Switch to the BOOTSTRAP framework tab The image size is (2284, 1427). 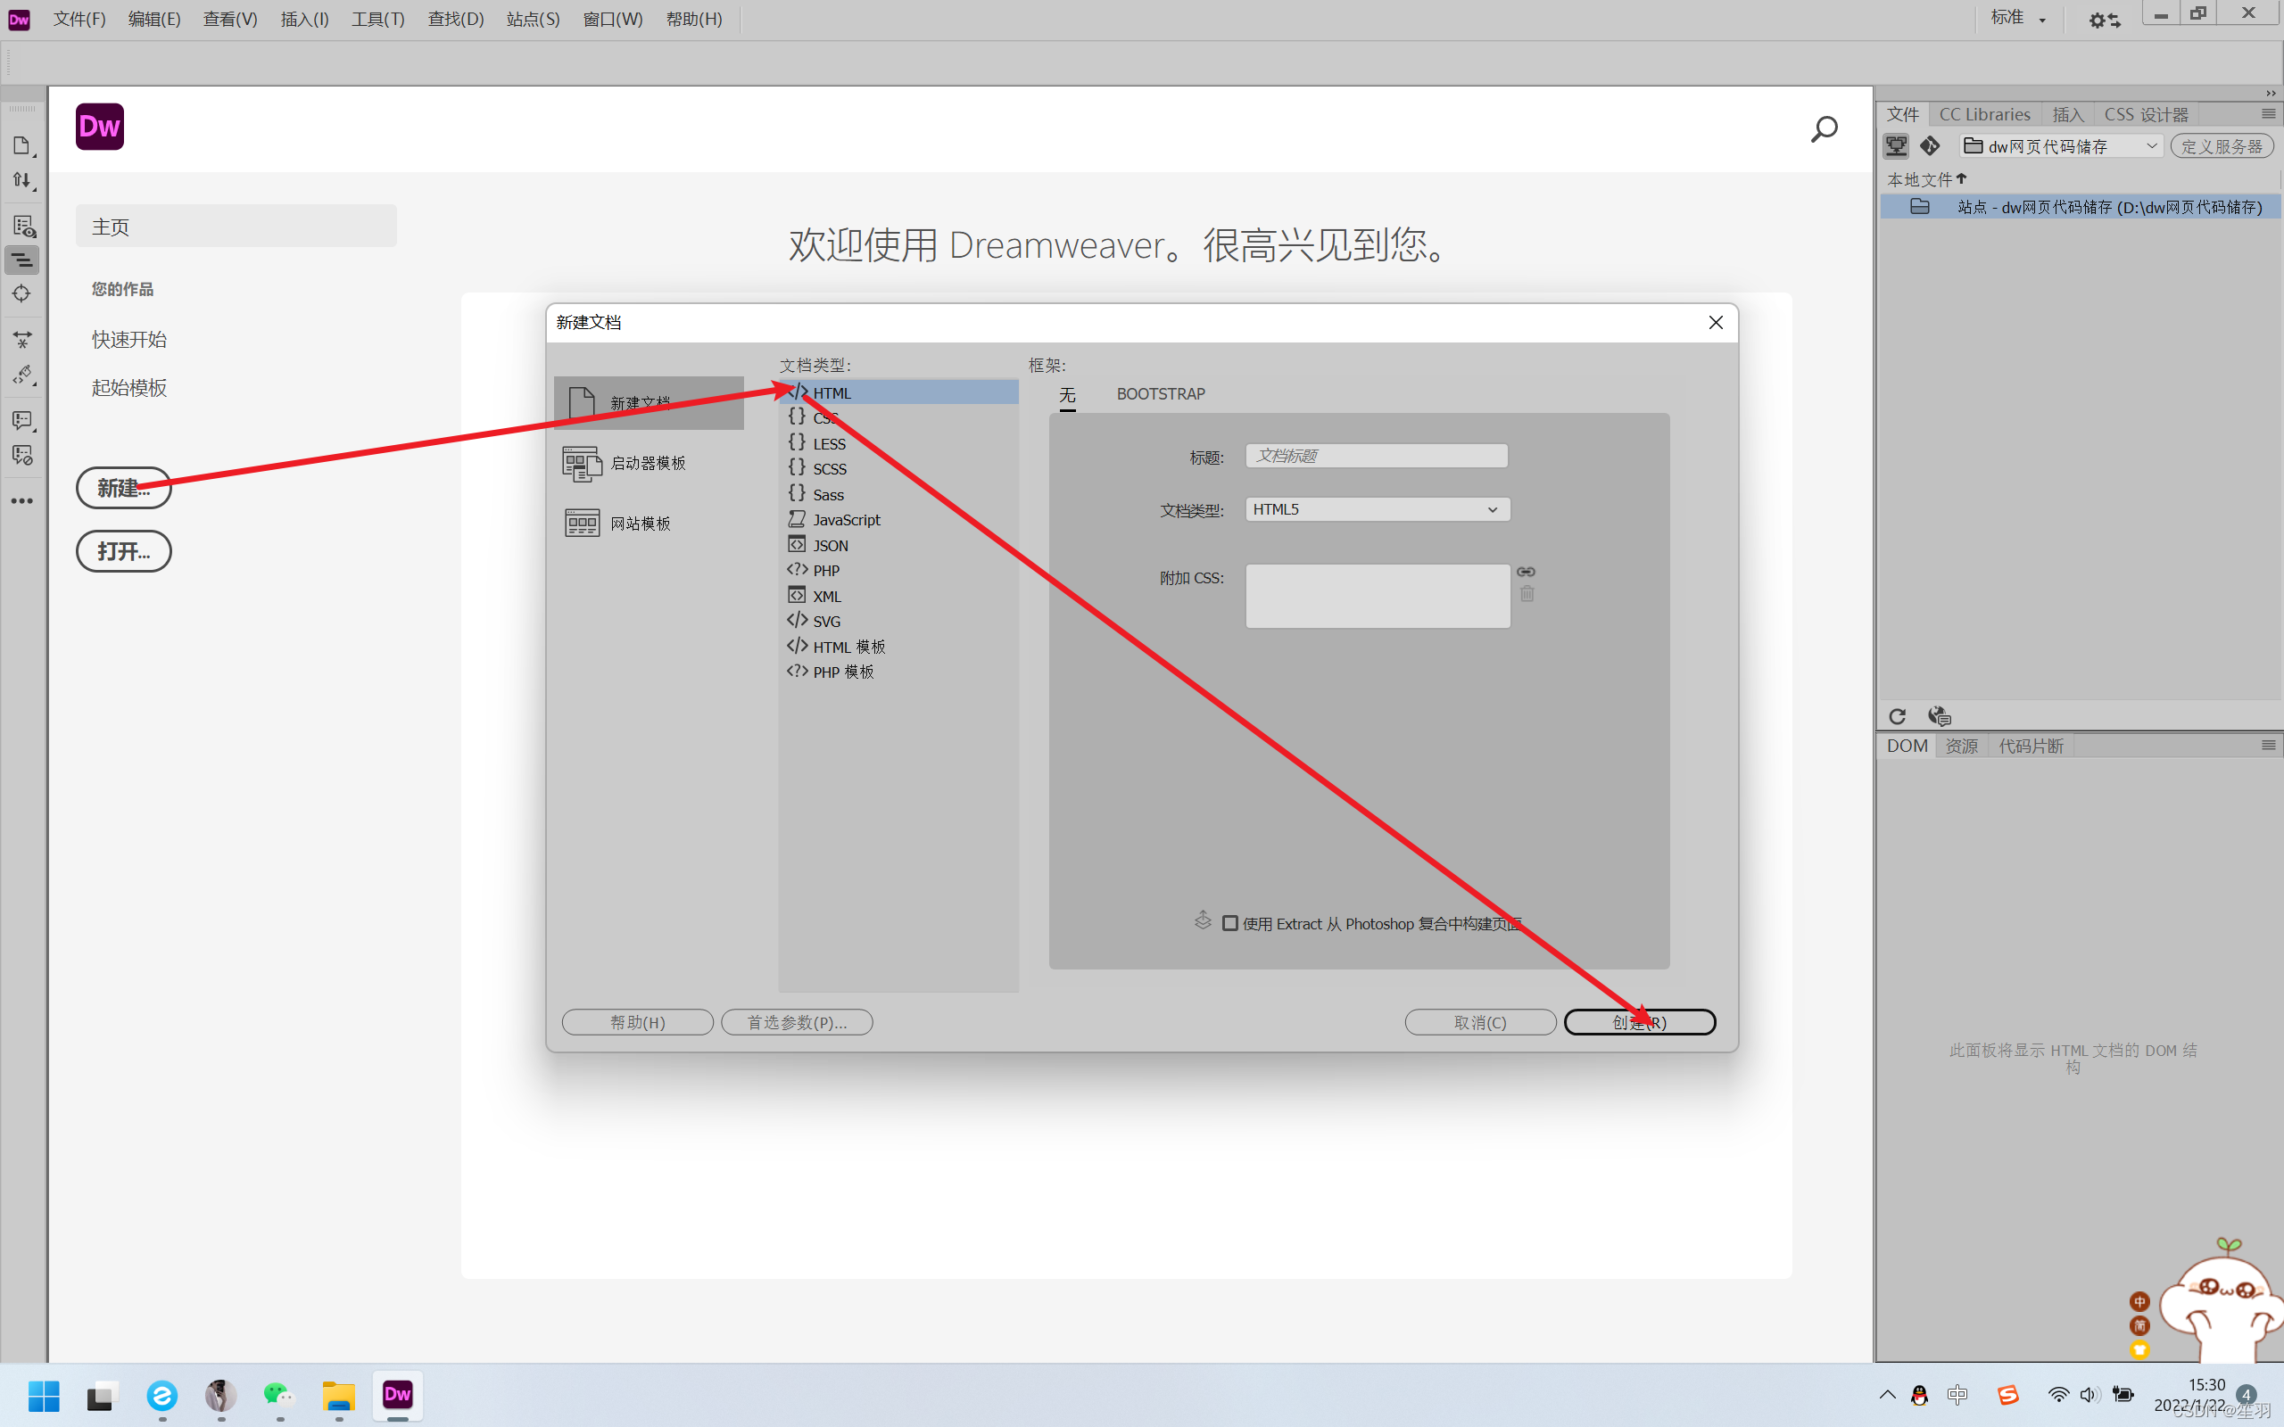click(1160, 393)
